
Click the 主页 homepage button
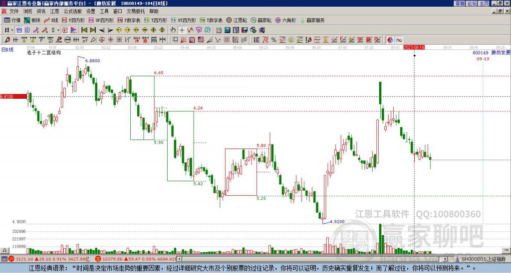[484, 3]
